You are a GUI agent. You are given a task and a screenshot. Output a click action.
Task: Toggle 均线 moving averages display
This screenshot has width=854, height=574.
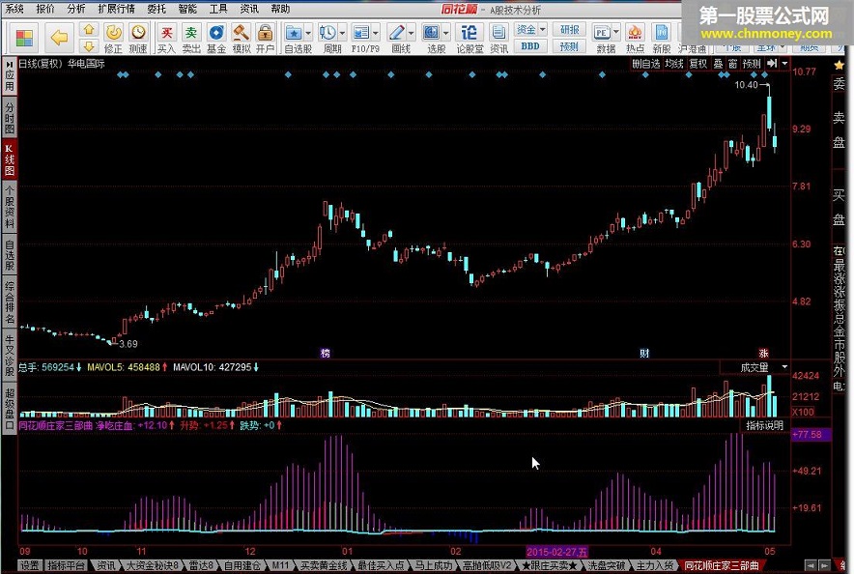(x=674, y=64)
